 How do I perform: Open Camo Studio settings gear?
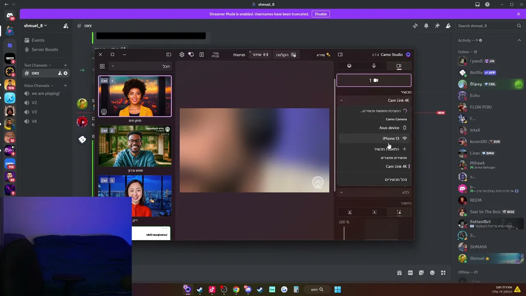182,55
